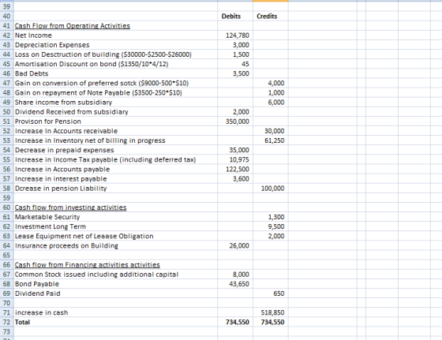
Task: Click the 9,500 credit value
Action: (276, 226)
